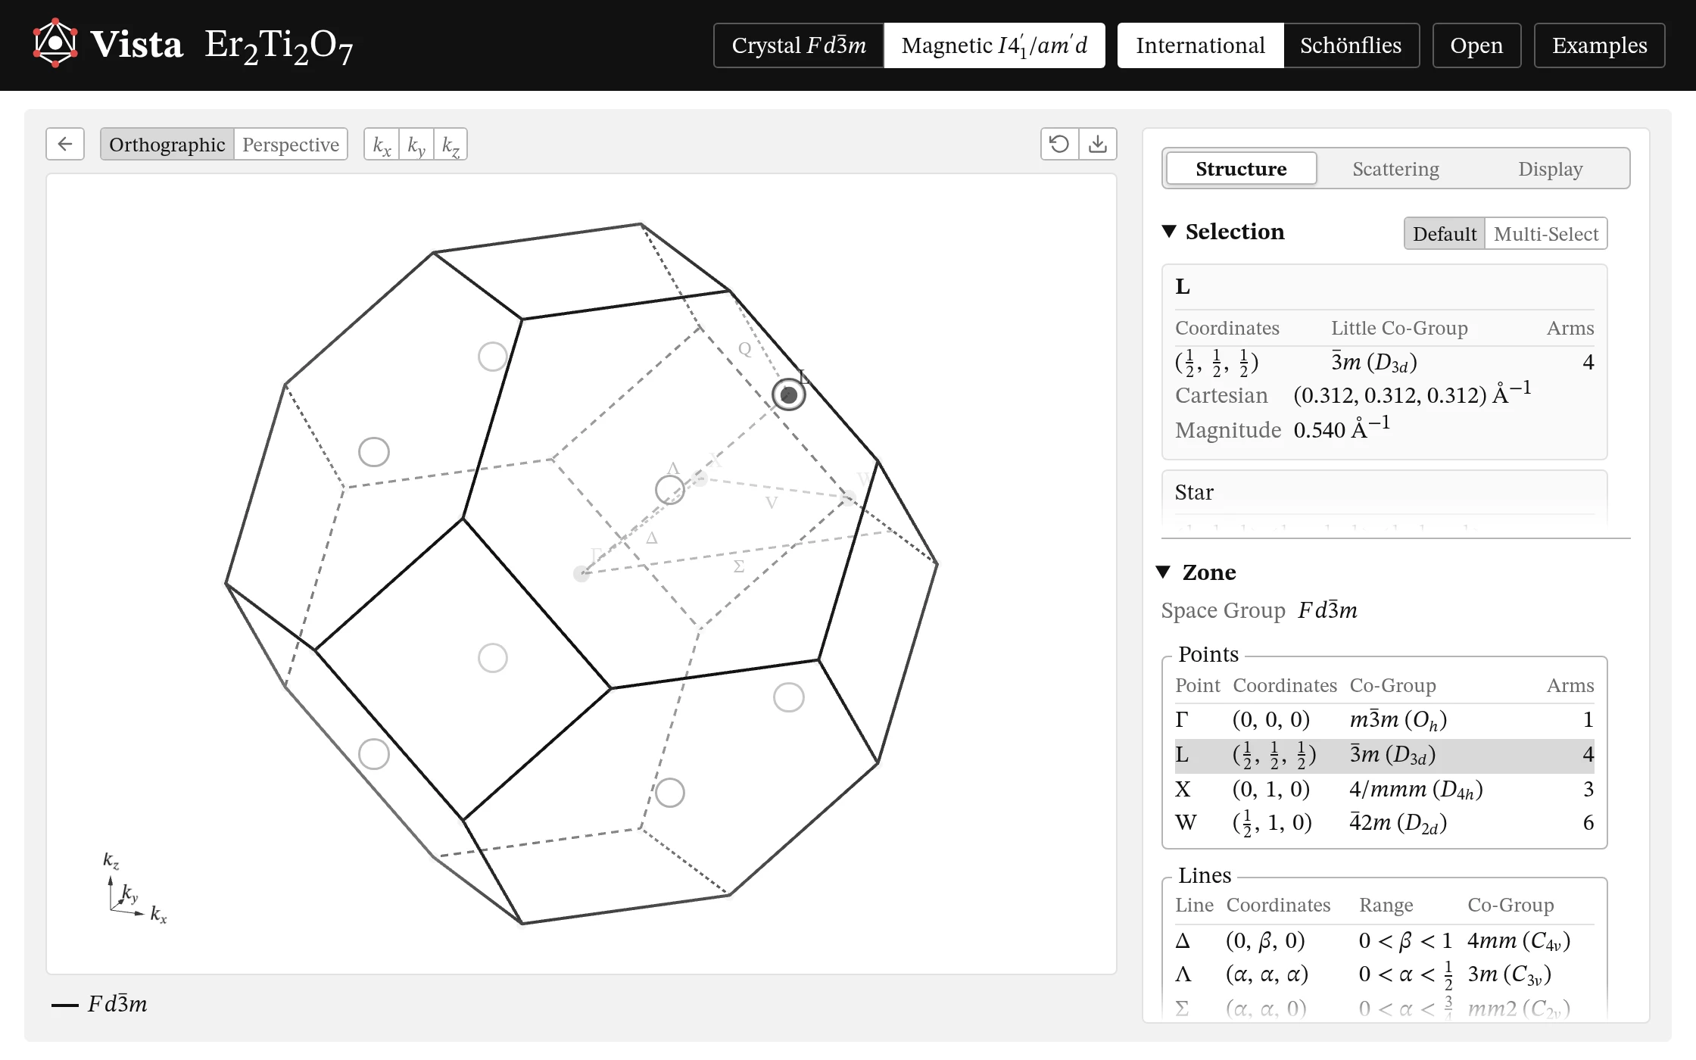This screenshot has width=1696, height=1060.
Task: Collapse the Zone section
Action: coord(1164,572)
